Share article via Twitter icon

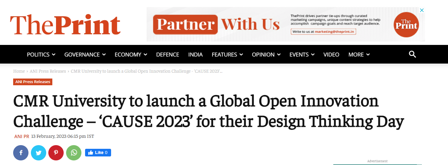point(39,153)
